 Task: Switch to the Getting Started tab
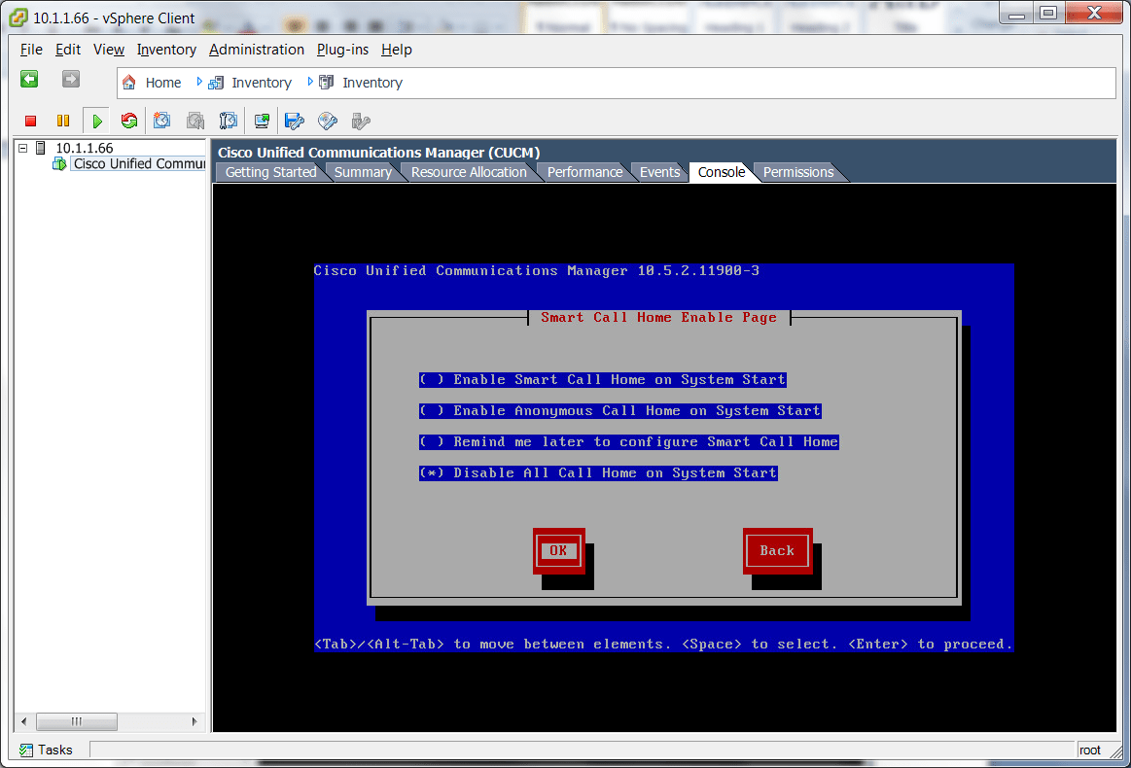(270, 172)
